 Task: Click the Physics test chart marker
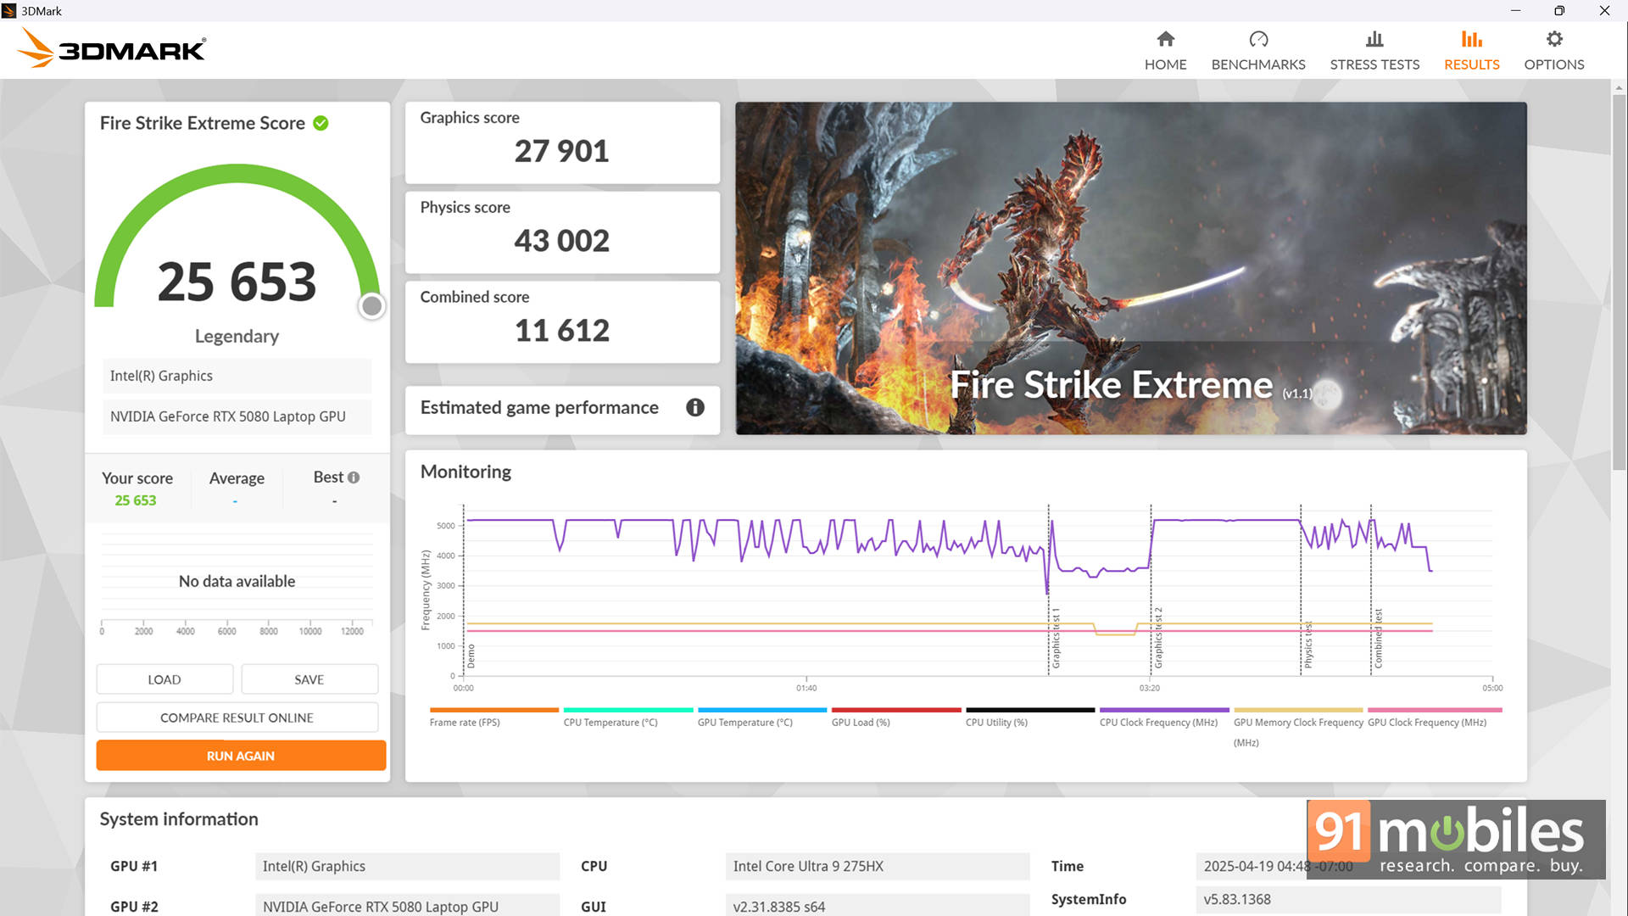point(1307,645)
